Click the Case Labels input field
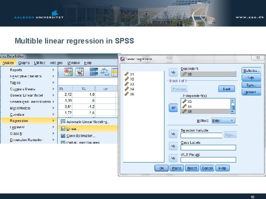Viewport: 266px width, 199px height. [x=208, y=147]
